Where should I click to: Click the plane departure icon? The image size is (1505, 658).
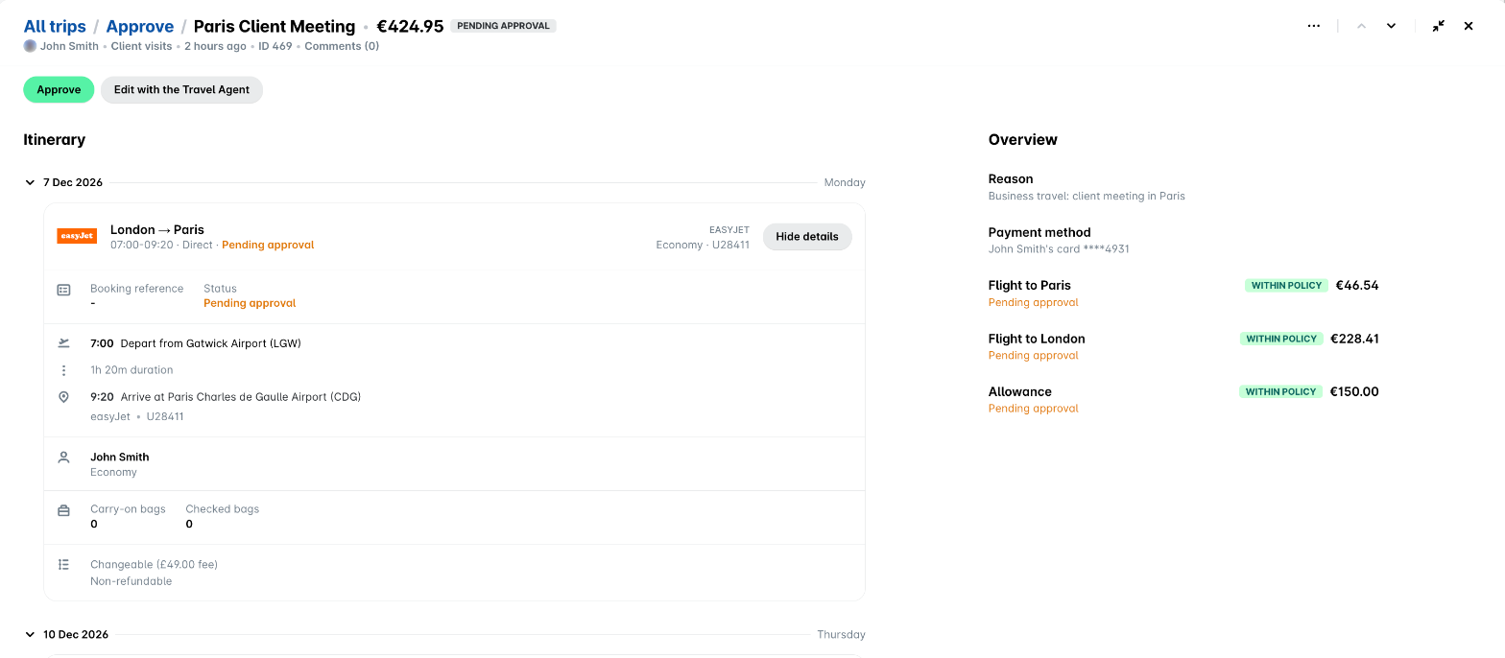point(64,342)
